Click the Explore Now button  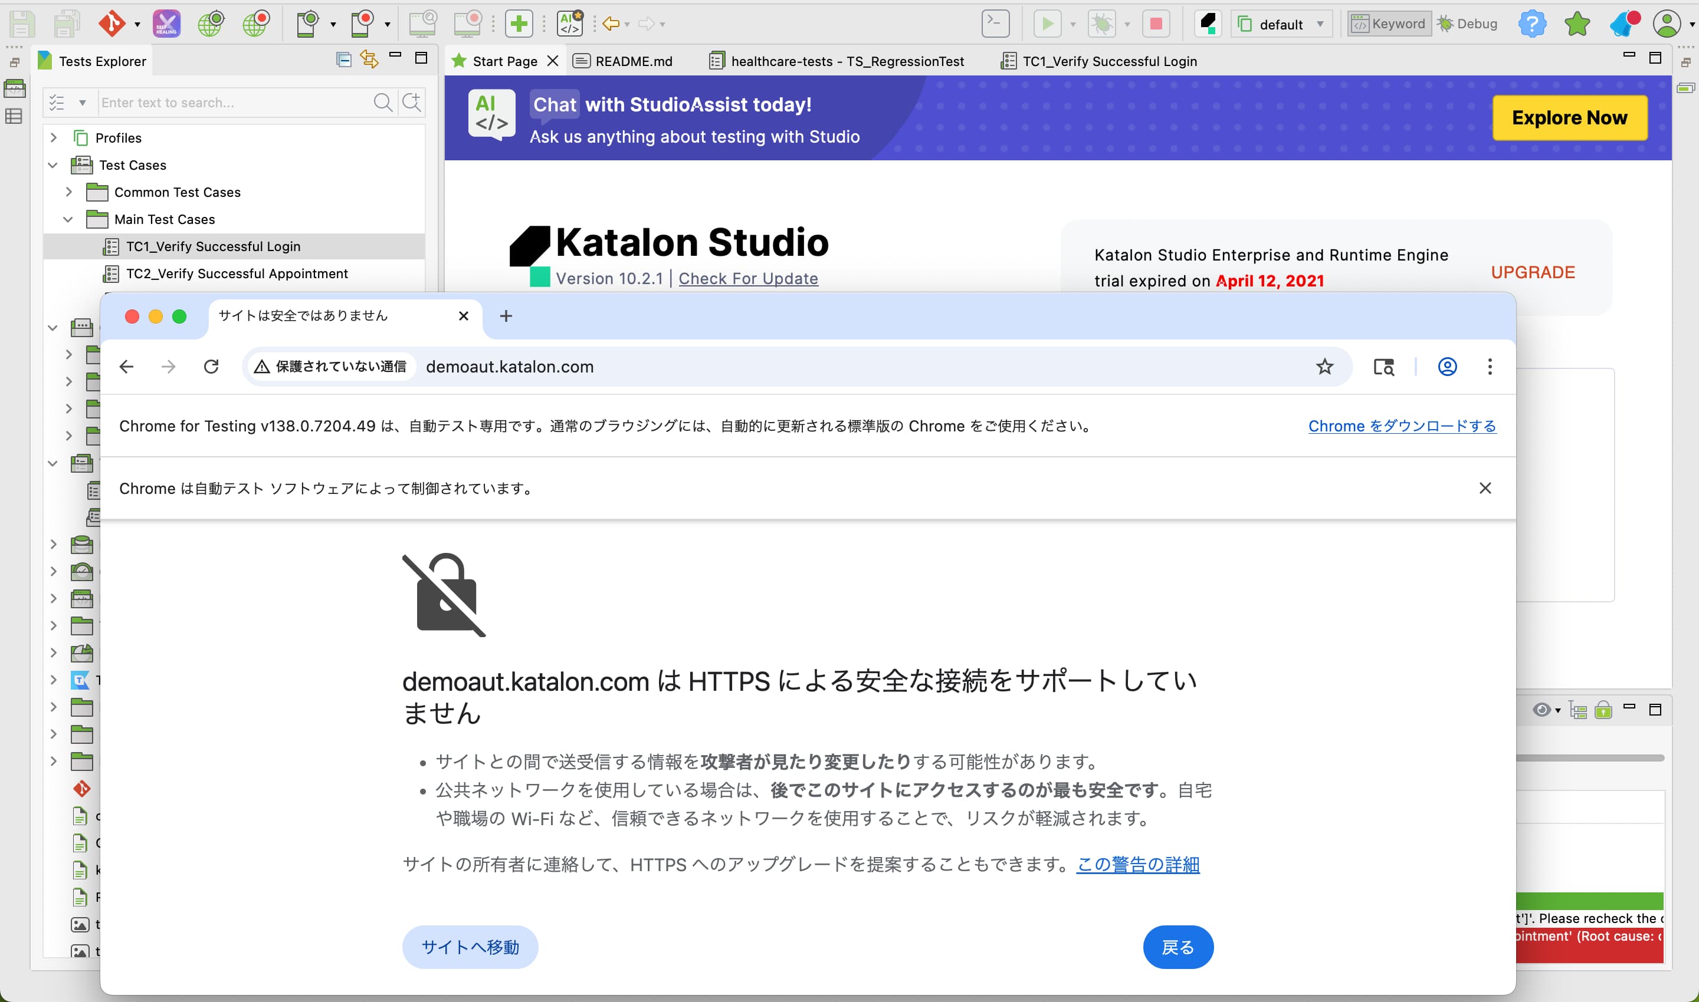pyautogui.click(x=1569, y=117)
